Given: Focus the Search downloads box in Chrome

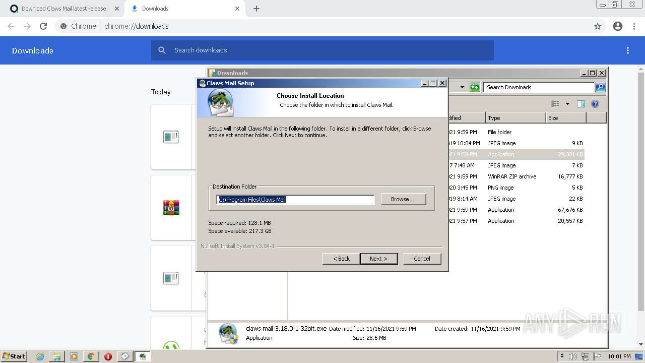Looking at the screenshot, I should point(322,50).
